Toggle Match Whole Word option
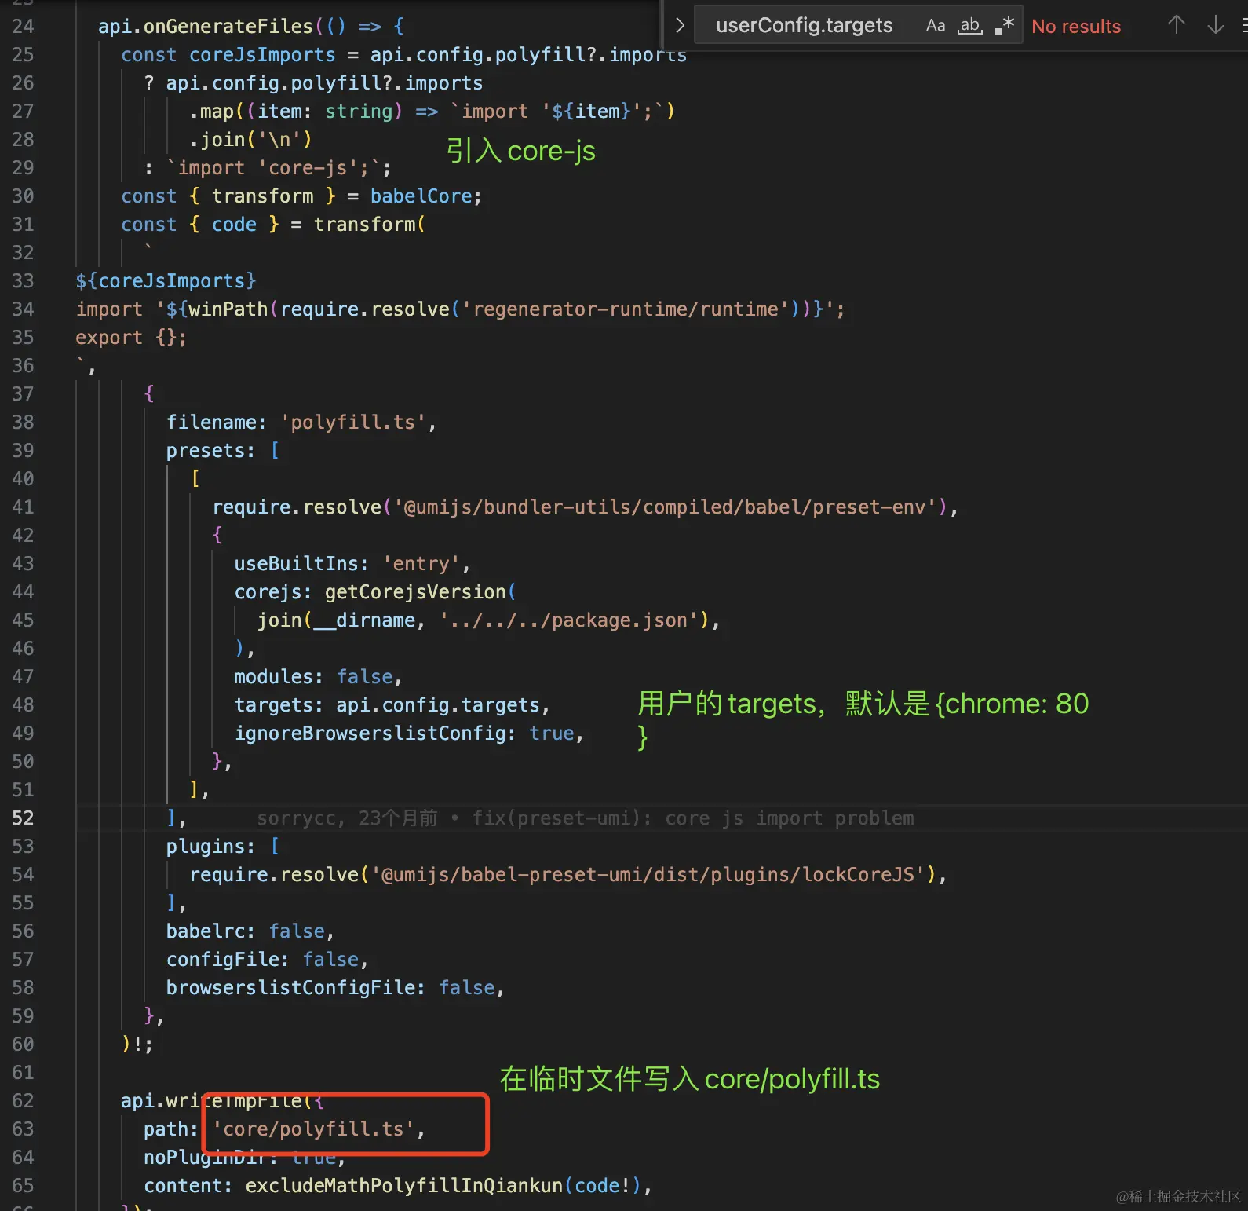 click(x=970, y=26)
